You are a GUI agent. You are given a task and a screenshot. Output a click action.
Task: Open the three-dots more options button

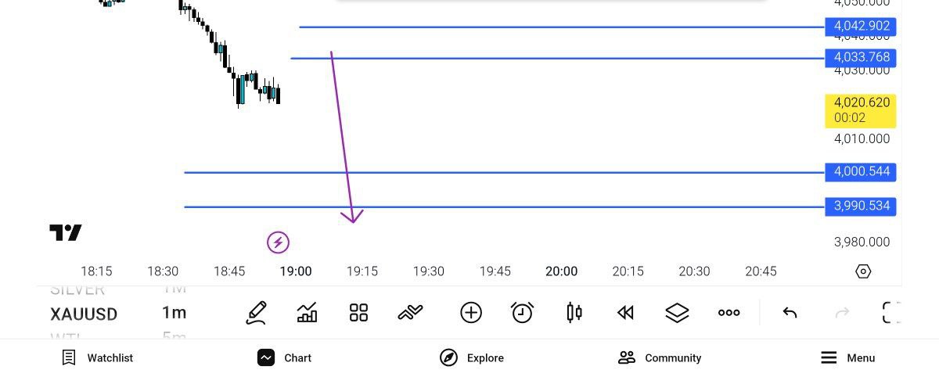(x=729, y=313)
